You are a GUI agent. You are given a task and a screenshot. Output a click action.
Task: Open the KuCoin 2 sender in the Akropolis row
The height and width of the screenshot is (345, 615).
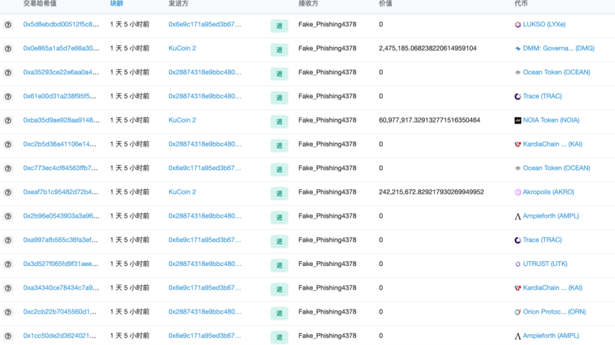point(182,192)
